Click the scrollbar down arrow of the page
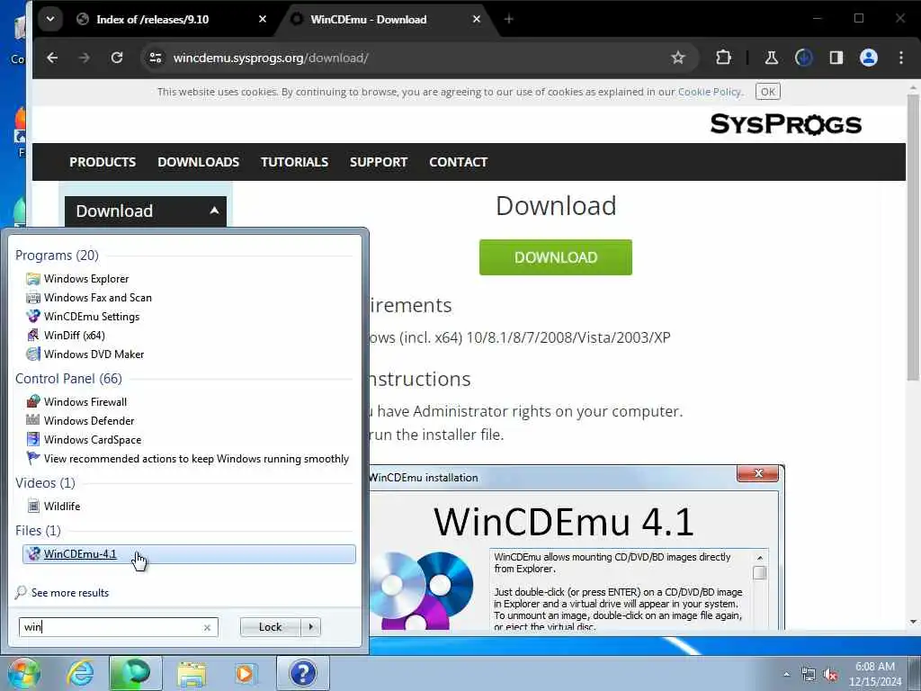Viewport: 921px width, 691px height. 912,623
